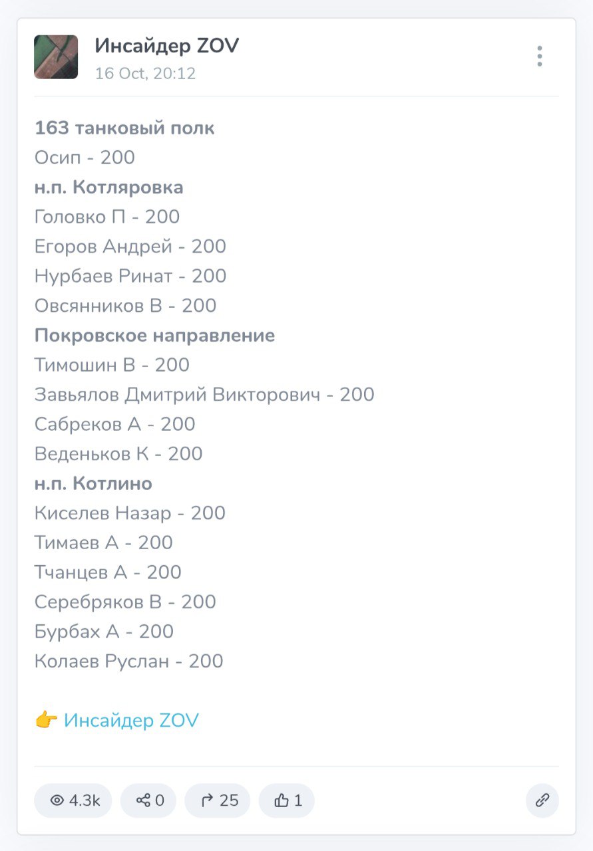Image resolution: width=593 pixels, height=851 pixels.
Task: Click the eye icon views counter
Action: click(73, 800)
